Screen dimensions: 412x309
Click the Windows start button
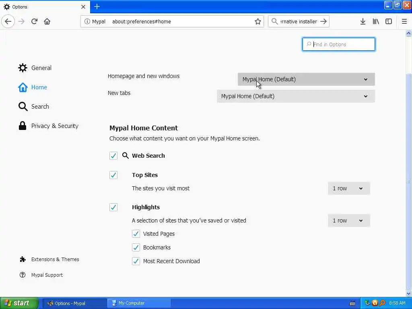coord(19,303)
